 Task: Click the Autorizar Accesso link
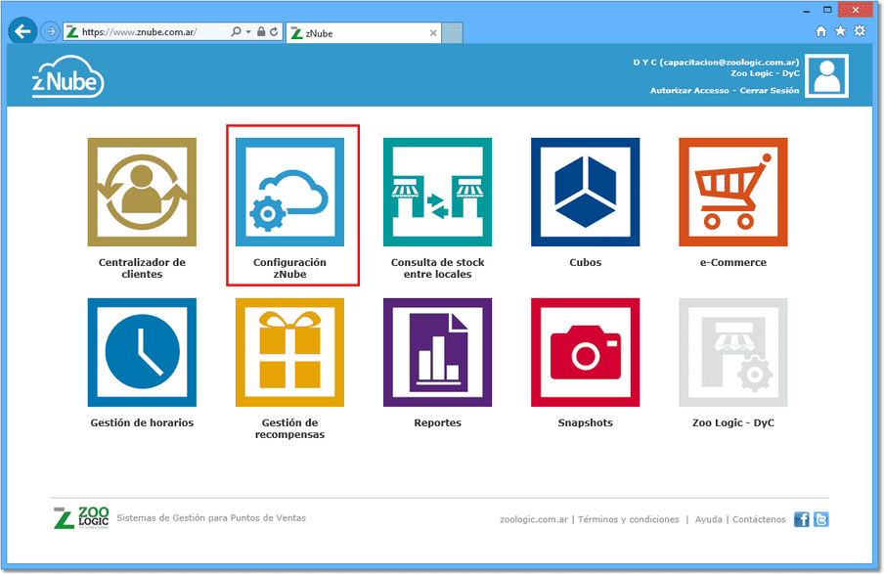[x=689, y=91]
